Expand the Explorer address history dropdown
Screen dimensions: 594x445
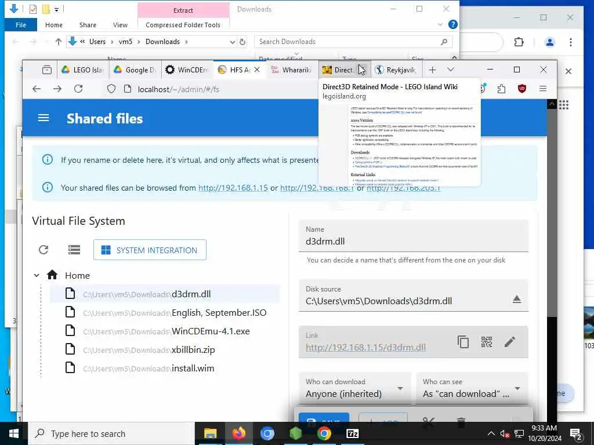click(232, 42)
